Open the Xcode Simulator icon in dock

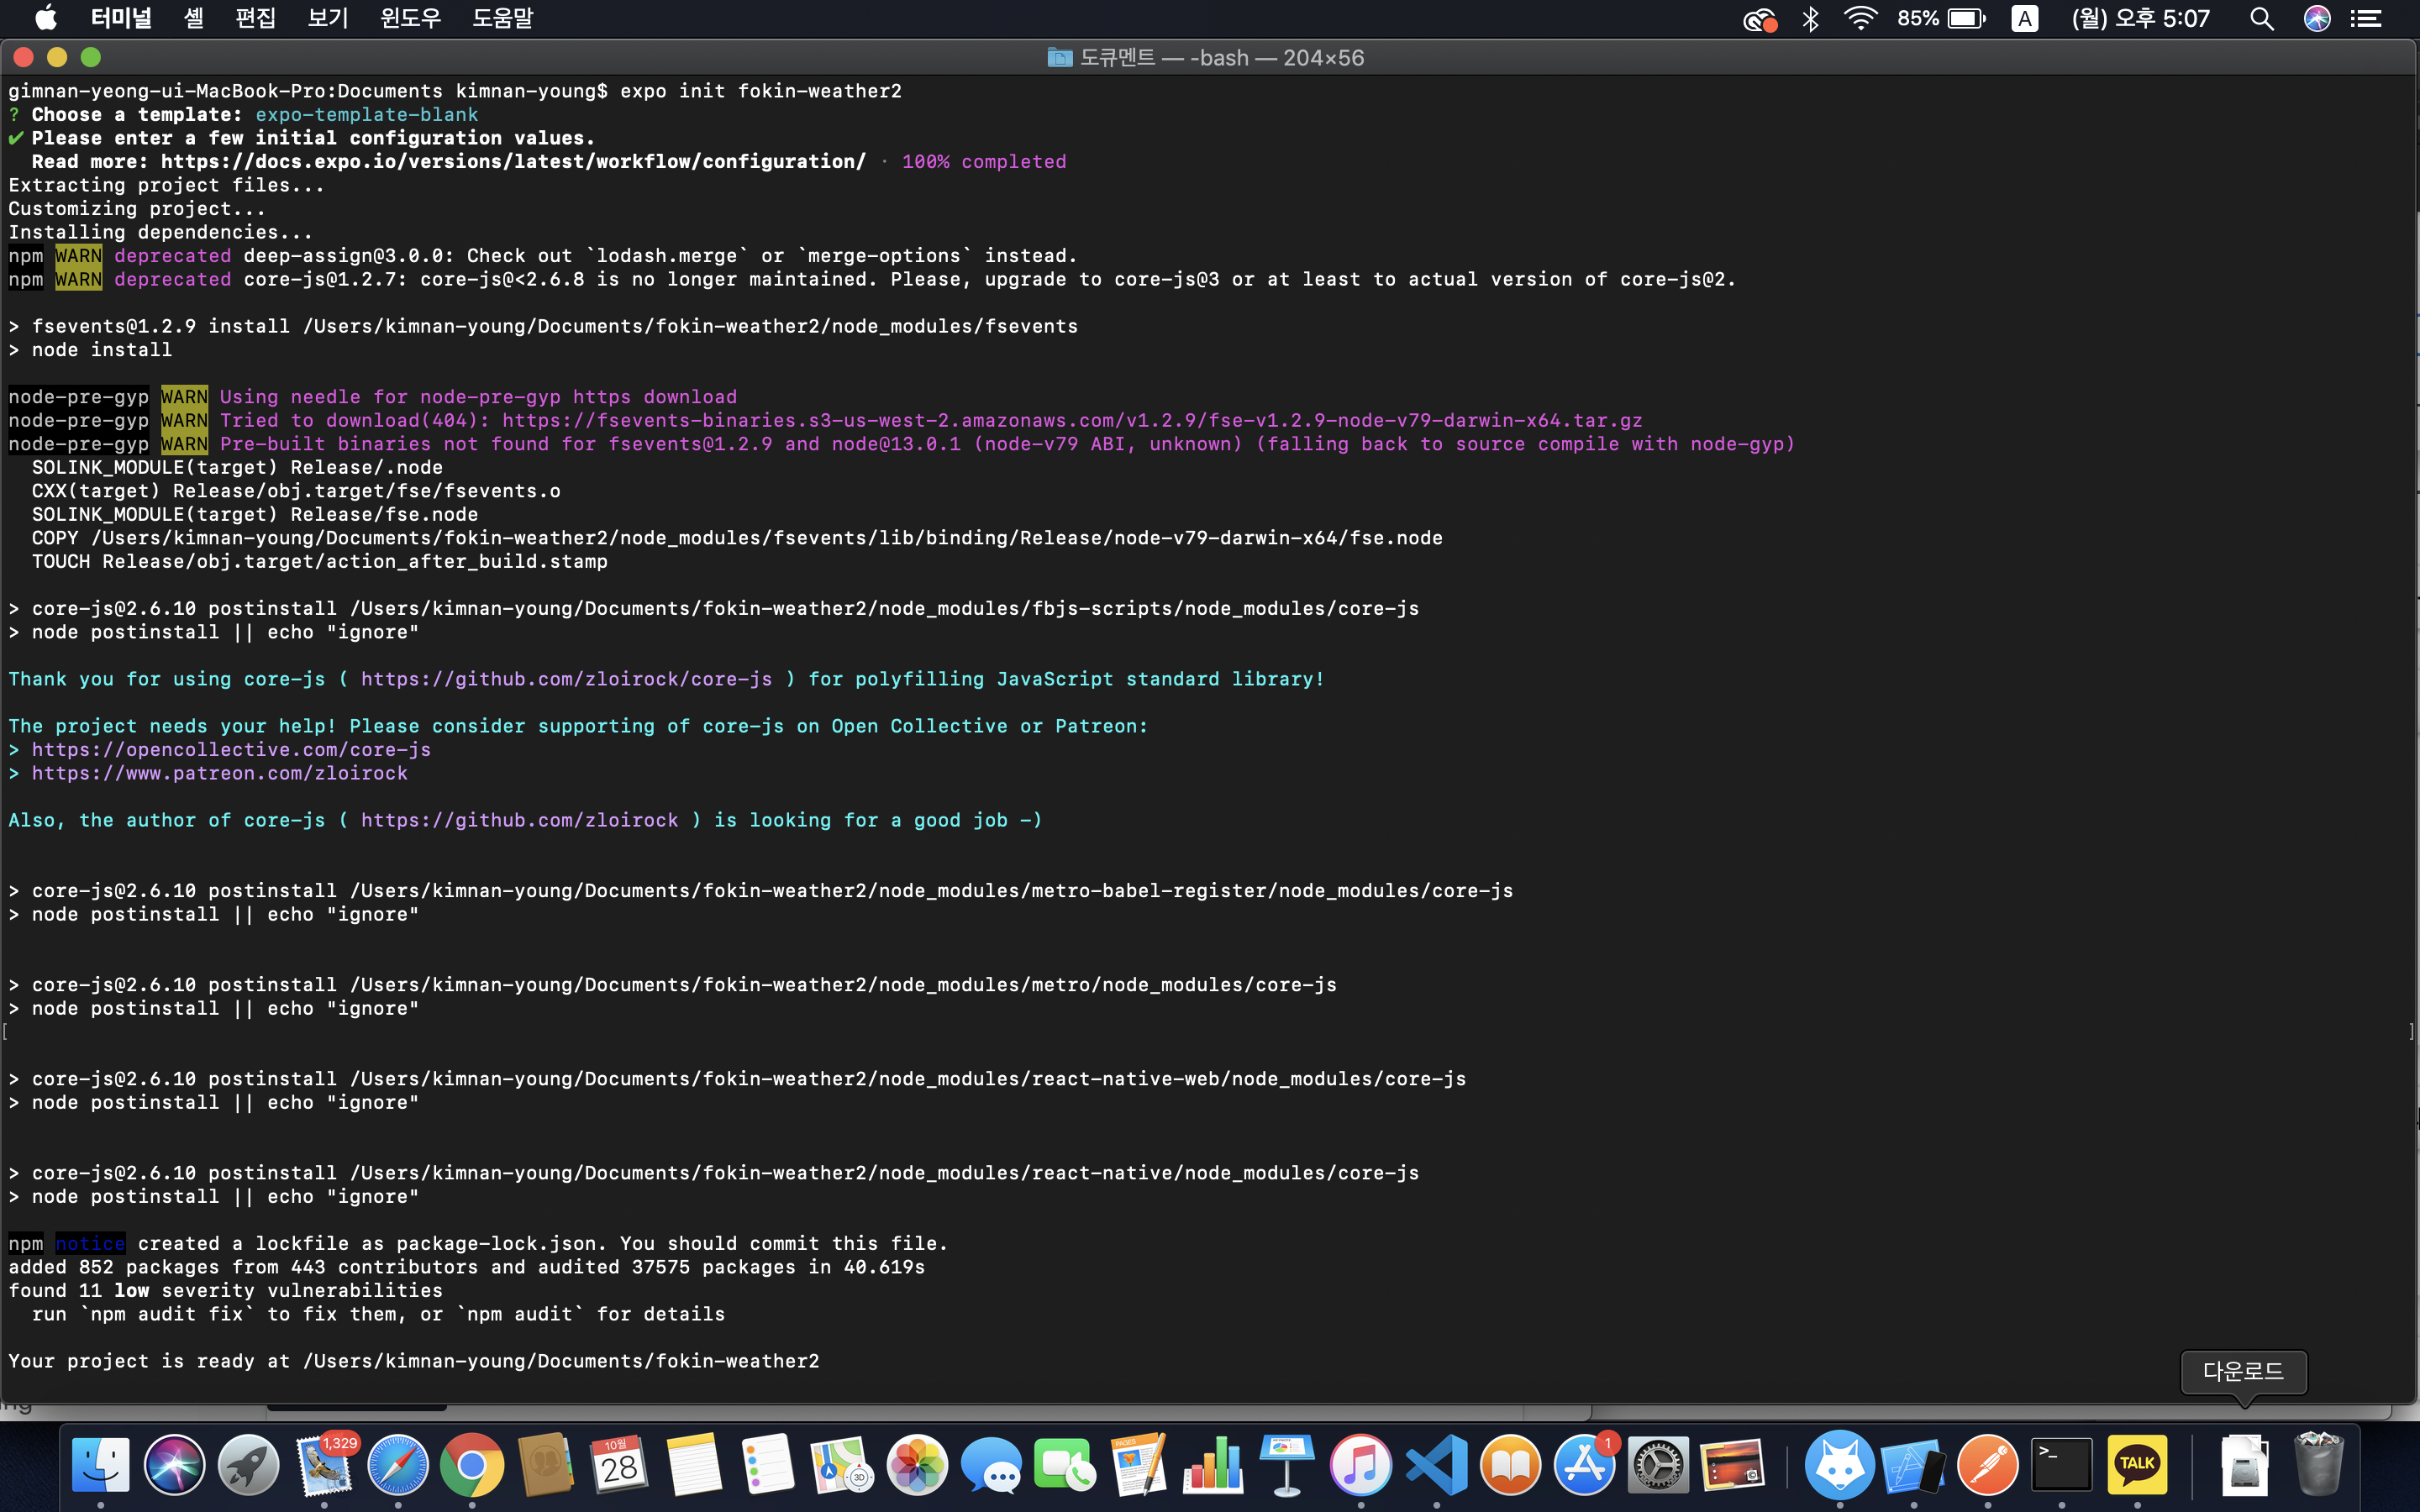(x=1913, y=1466)
